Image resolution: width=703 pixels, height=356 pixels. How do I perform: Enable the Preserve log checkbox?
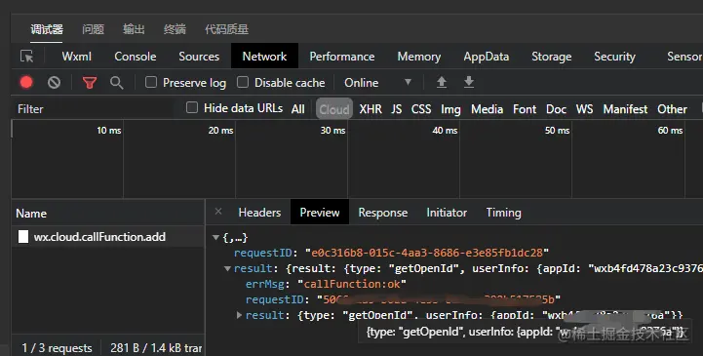point(151,82)
